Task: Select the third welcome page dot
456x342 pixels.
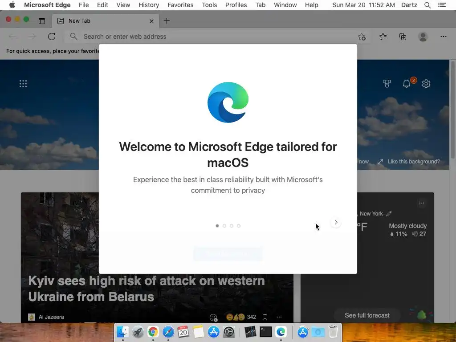Action: point(232,226)
